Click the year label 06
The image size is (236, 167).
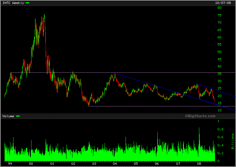(x=157, y=163)
